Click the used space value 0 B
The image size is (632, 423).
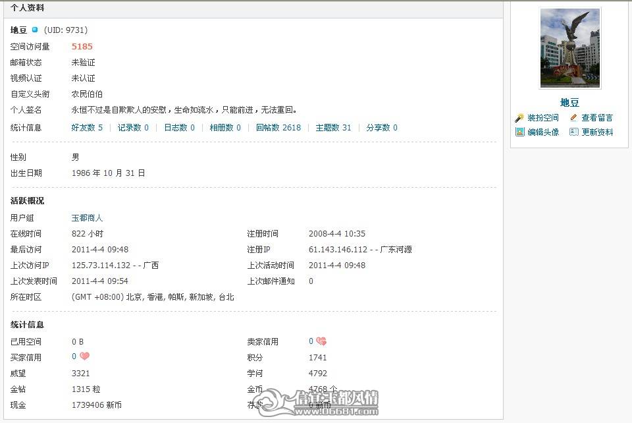(x=78, y=341)
